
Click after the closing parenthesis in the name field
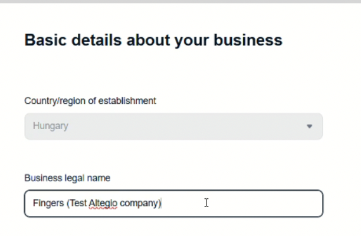tap(163, 204)
